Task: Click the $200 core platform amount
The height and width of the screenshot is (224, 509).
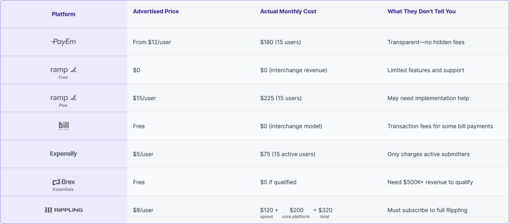Action: tap(297, 210)
